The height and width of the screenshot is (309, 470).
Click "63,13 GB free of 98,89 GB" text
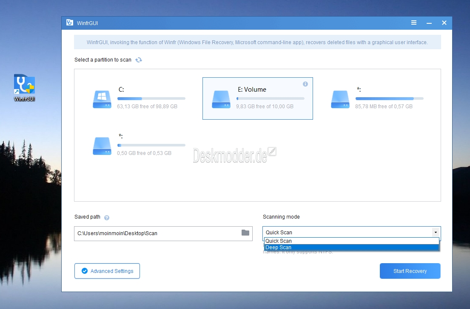[x=147, y=107]
